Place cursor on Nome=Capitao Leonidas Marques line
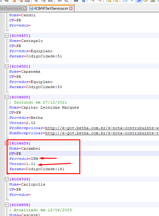This screenshot has height=216, width=159. pos(44,107)
